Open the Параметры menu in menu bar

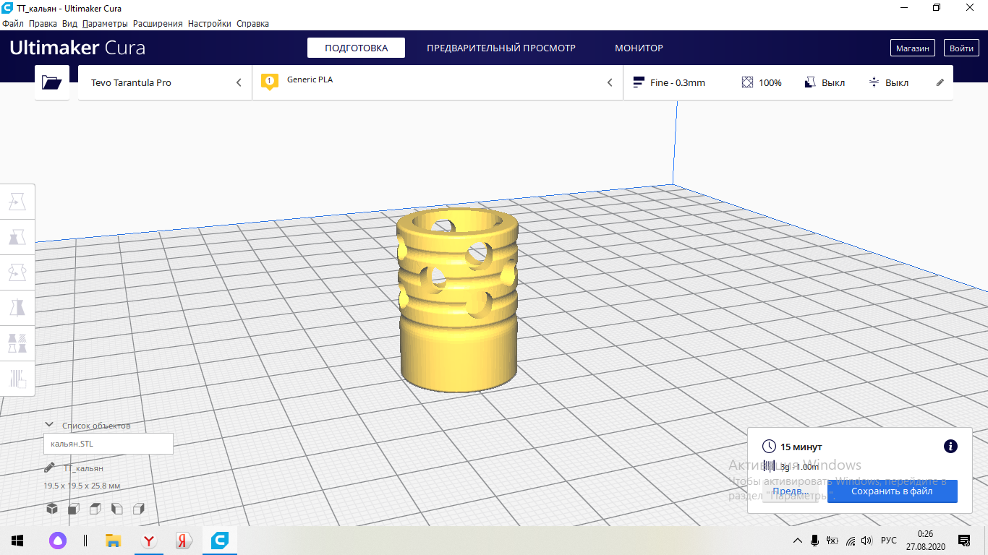click(105, 24)
